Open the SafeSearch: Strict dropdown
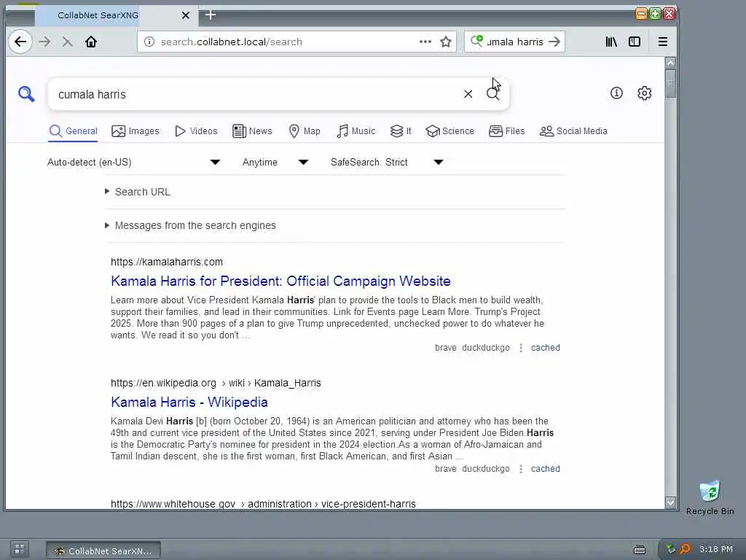 (388, 163)
